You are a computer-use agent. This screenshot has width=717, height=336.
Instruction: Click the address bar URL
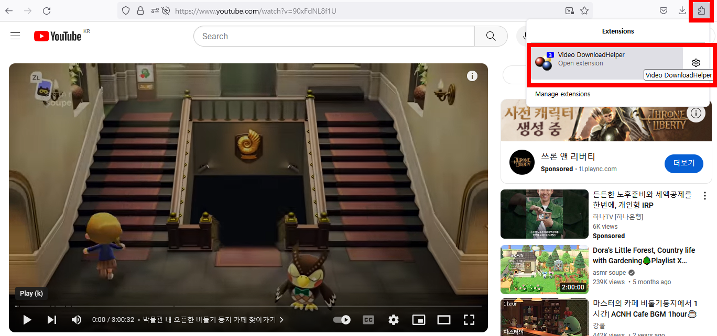tap(255, 10)
